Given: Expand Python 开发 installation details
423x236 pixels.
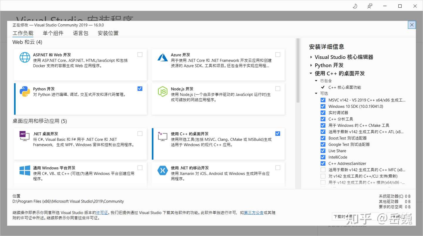Looking at the screenshot, I should tap(311, 65).
